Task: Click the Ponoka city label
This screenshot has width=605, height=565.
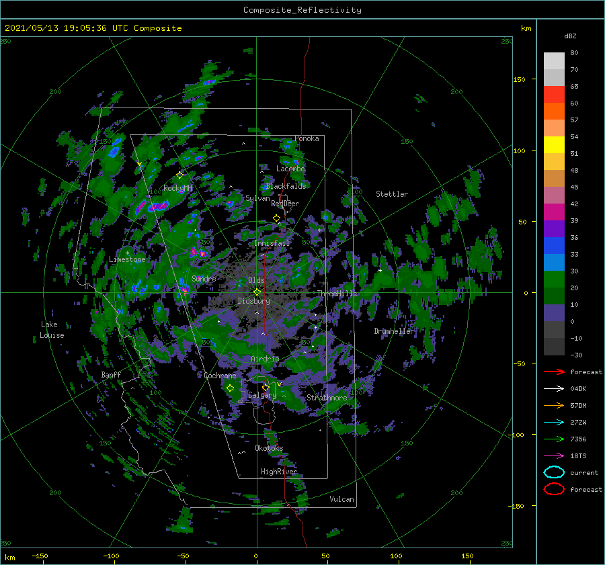Action: 307,138
